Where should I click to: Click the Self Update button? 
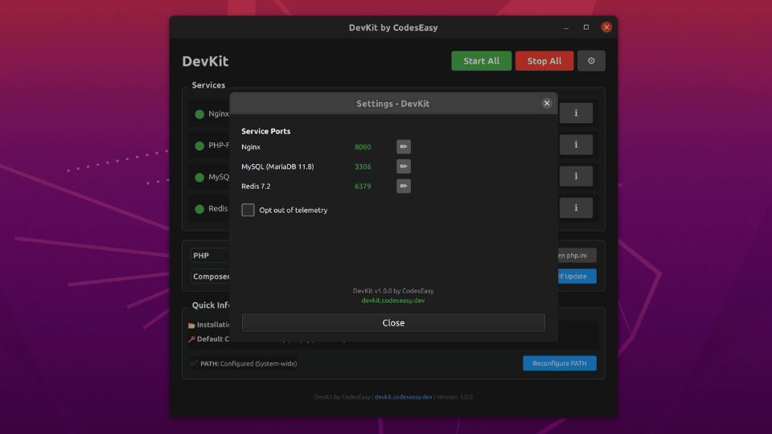click(577, 276)
